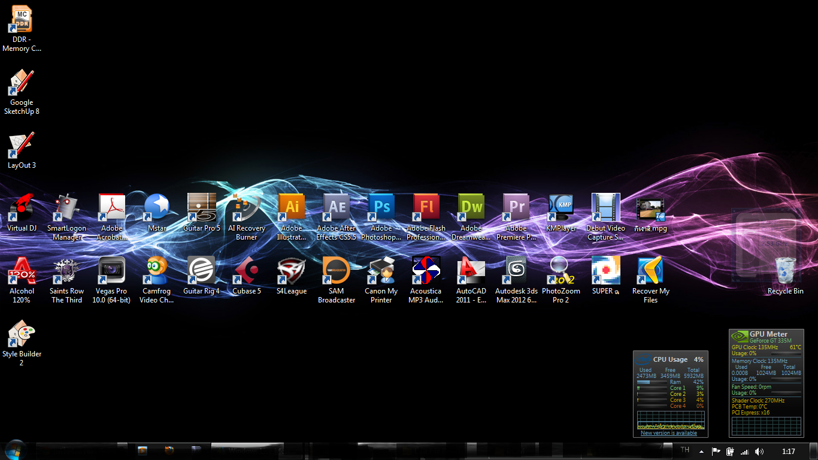Open Acoustica MP3 Audio shortcut

click(426, 280)
